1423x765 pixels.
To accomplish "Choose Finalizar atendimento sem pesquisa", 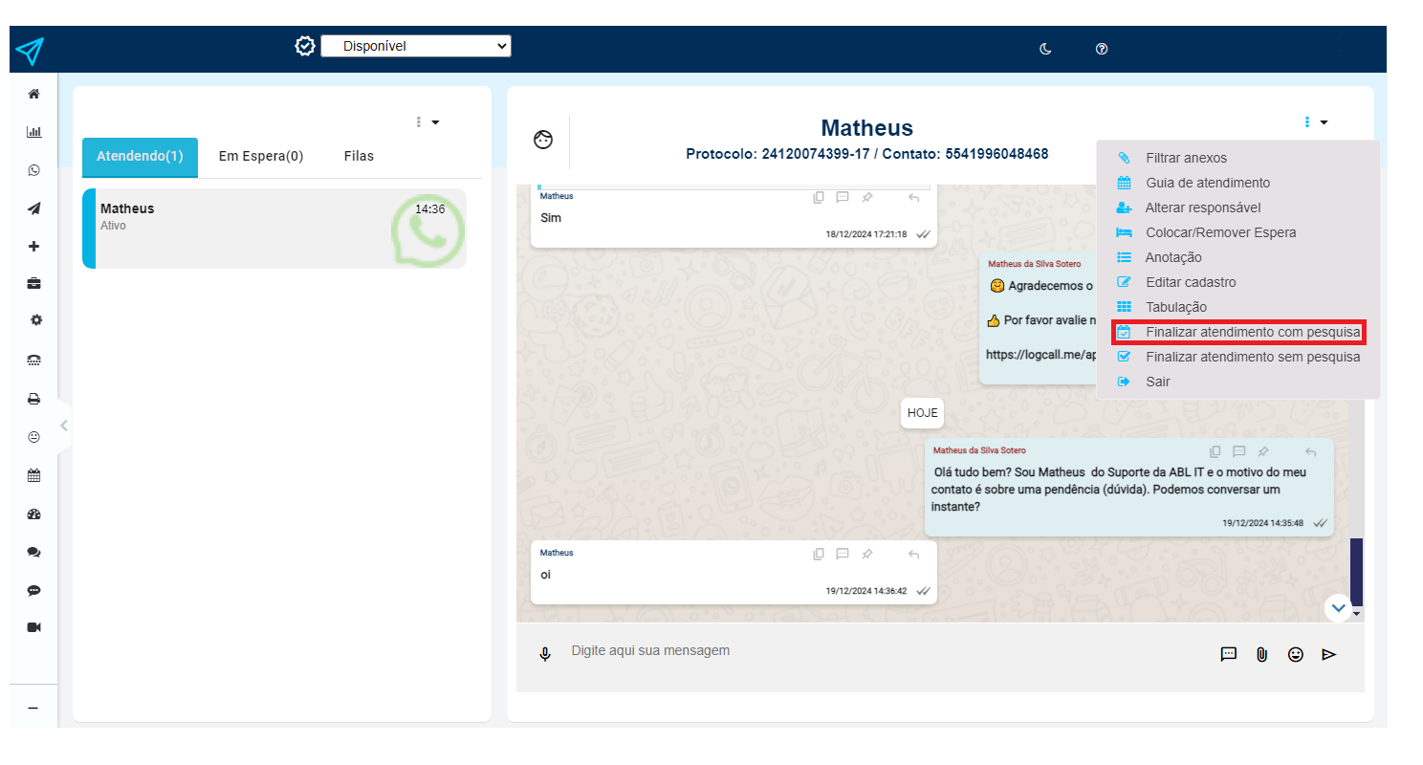I will click(1237, 357).
